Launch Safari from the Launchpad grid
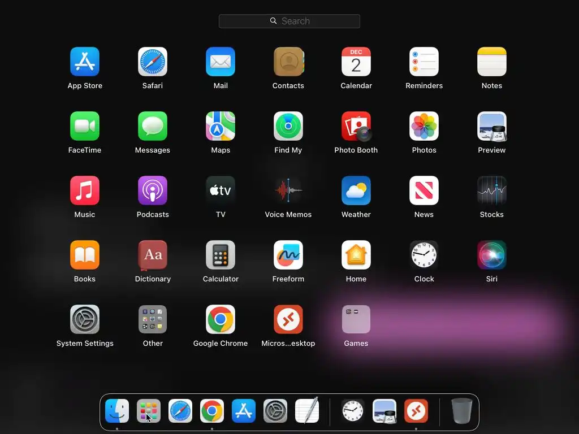 click(153, 62)
